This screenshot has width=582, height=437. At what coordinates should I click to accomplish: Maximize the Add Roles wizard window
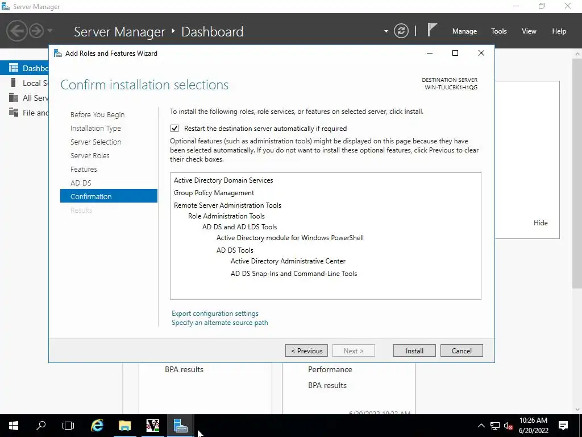[455, 53]
